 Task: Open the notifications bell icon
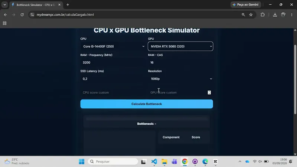tap(291, 161)
